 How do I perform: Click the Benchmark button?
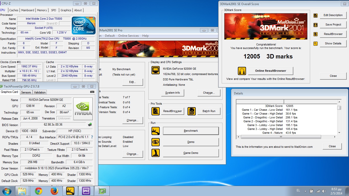coord(191,131)
